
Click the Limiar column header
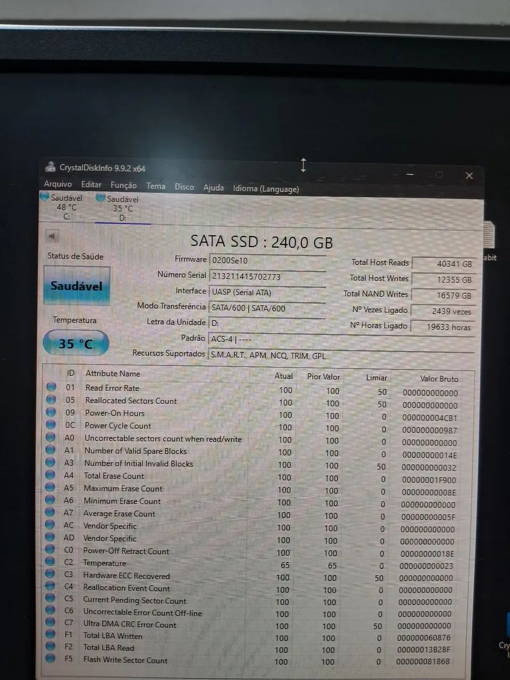tap(376, 378)
